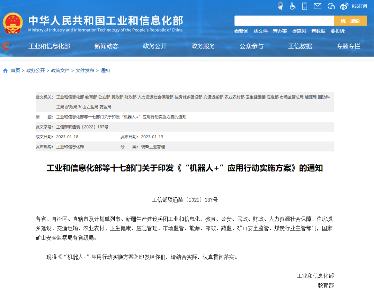Click the 要投诉 quick link

click(x=337, y=31)
